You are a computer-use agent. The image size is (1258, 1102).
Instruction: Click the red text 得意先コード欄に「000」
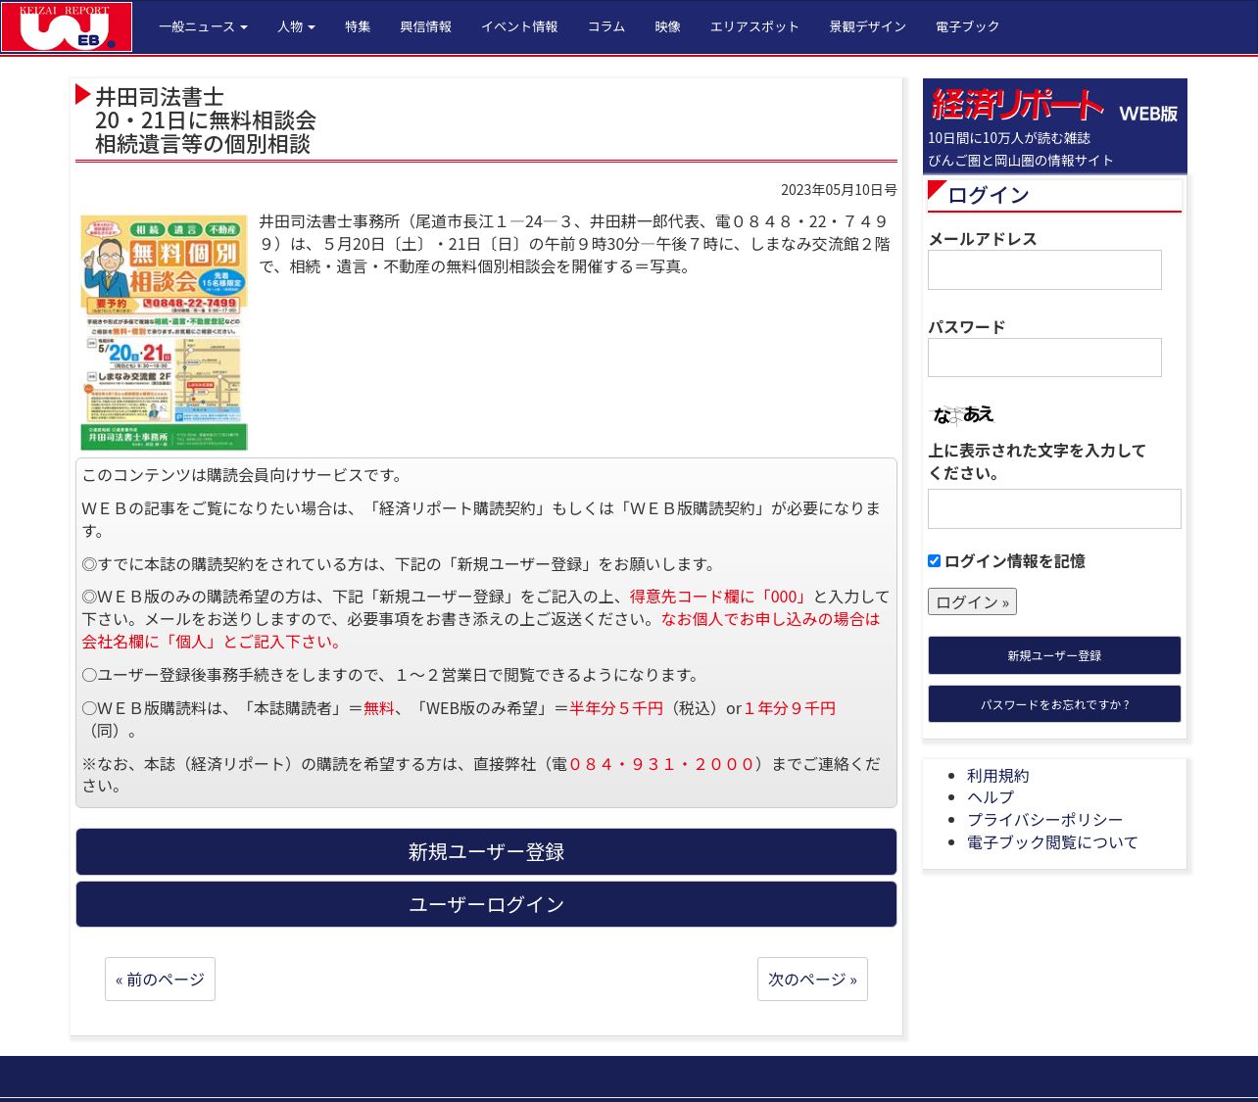pyautogui.click(x=719, y=597)
